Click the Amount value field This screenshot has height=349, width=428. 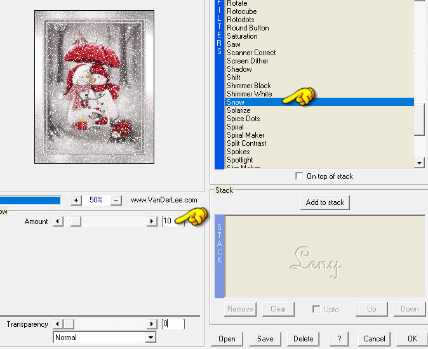coord(173,221)
